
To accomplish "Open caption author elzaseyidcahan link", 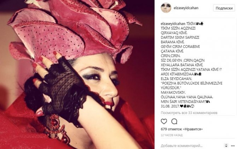I will [x=173, y=24].
